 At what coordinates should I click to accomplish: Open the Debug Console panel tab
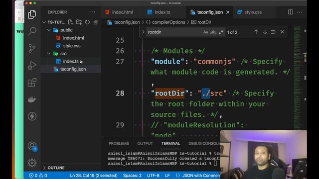(x=204, y=144)
